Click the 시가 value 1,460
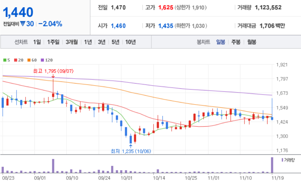301x186 pixels. point(118,26)
